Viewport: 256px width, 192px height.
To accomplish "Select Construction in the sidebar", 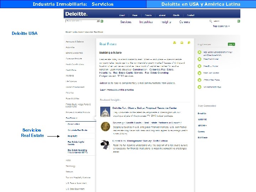I will pyautogui.click(x=74, y=124).
